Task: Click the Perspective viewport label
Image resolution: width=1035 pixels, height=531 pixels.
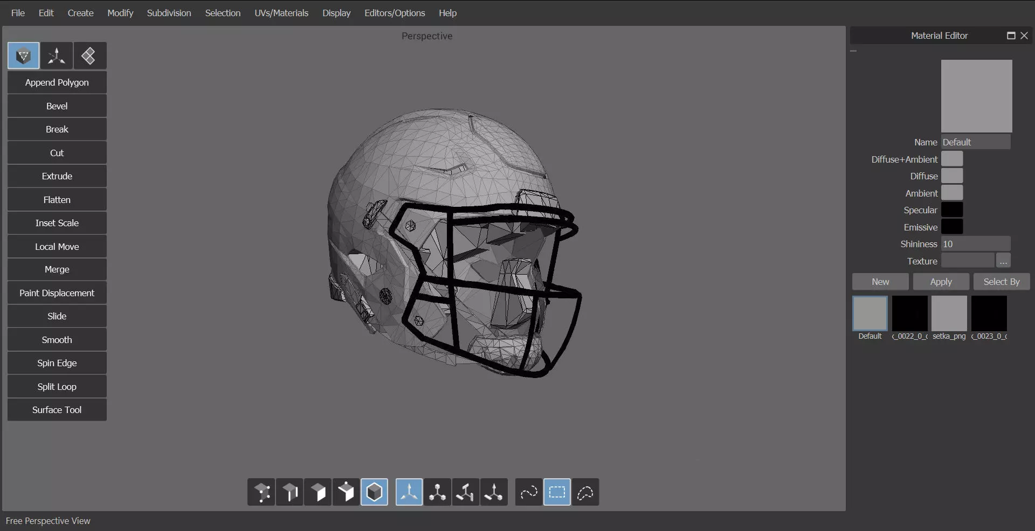Action: point(427,36)
